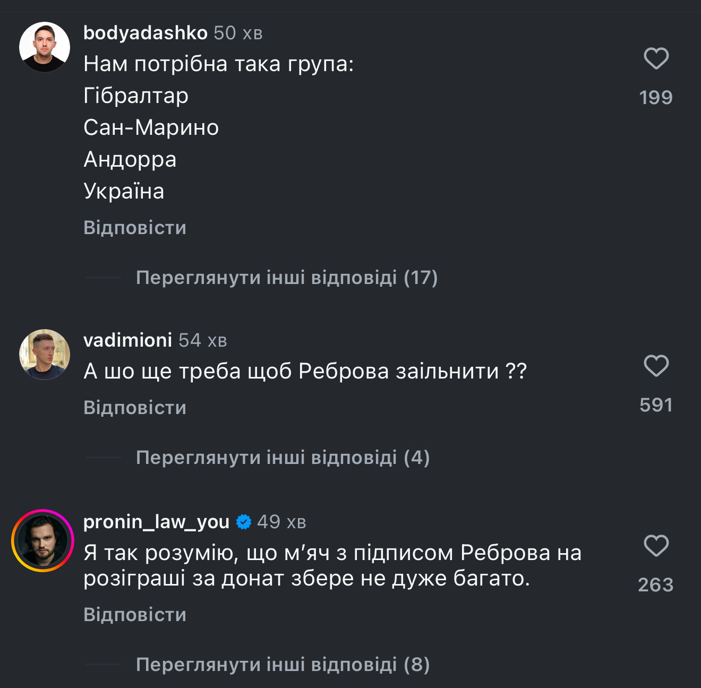The image size is (701, 688).
Task: Open the 591 likes count
Action: (x=656, y=405)
